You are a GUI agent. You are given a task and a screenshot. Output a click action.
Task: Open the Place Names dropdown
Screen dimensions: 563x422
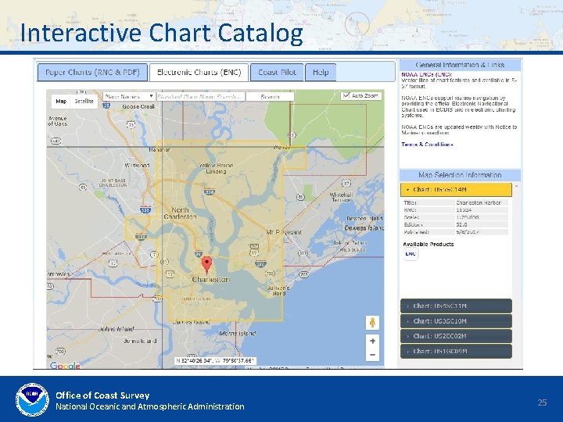[x=129, y=97]
